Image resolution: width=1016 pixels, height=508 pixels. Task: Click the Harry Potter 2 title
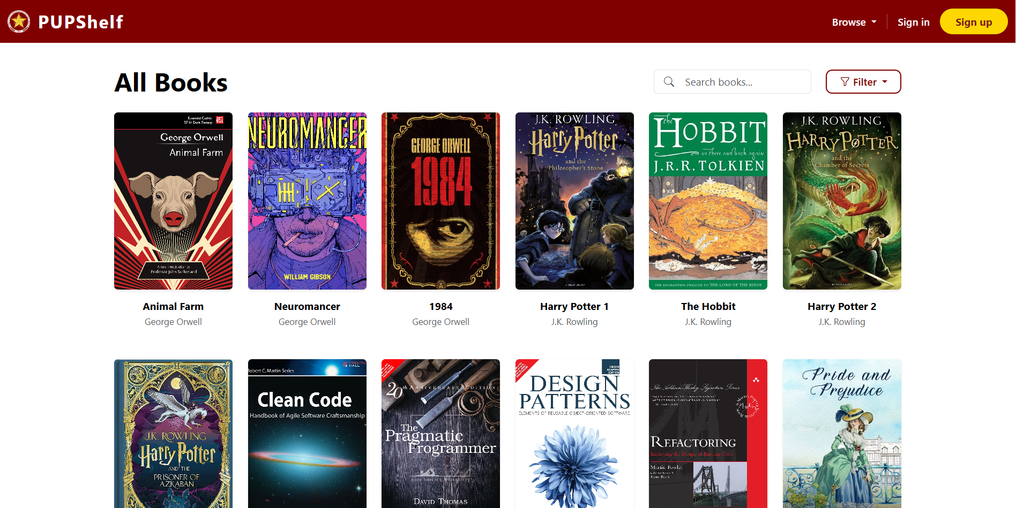pos(842,306)
